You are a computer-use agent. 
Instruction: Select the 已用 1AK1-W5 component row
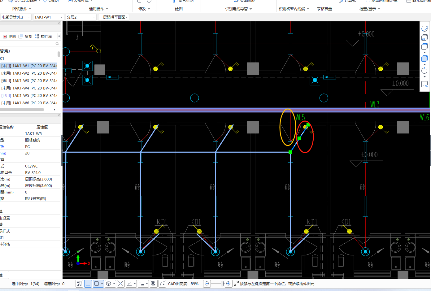[x=28, y=95]
